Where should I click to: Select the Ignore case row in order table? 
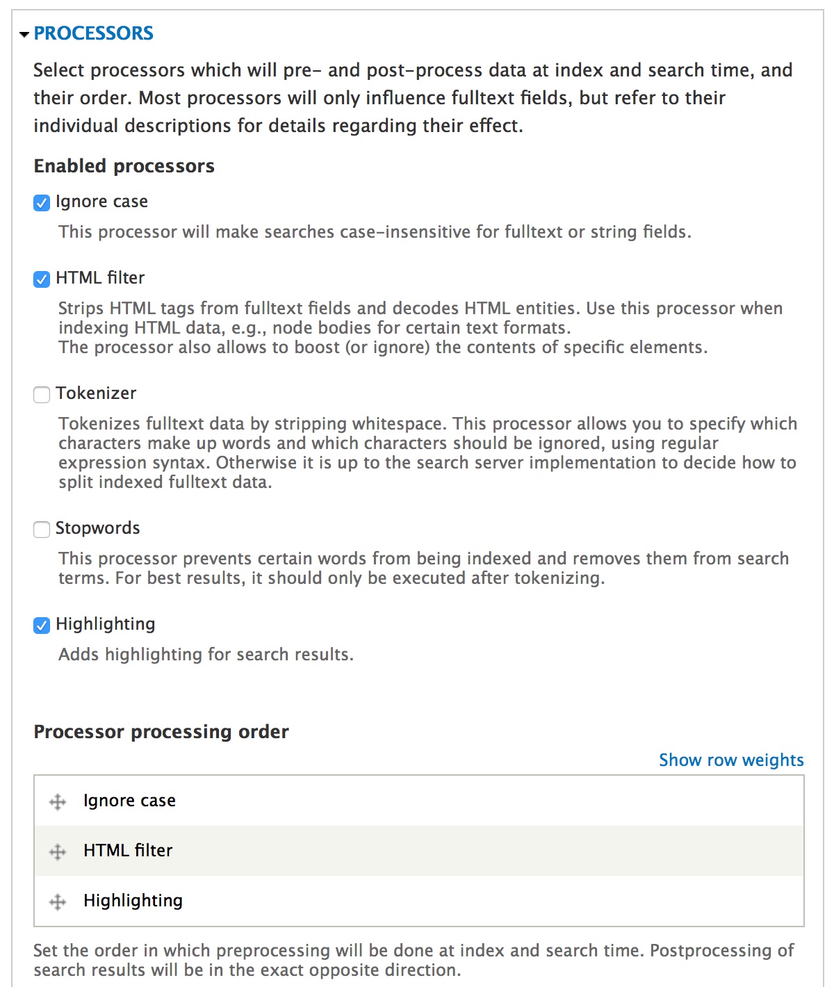tap(419, 801)
